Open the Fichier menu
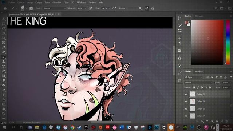Image resolution: width=233 pixels, height=131 pixels. (x=11, y=3)
